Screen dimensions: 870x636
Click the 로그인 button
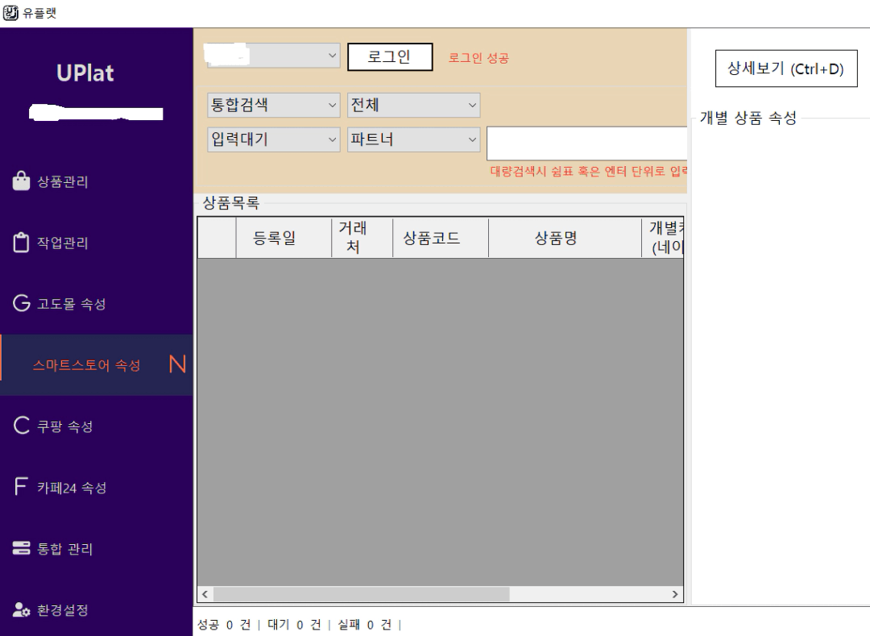390,56
